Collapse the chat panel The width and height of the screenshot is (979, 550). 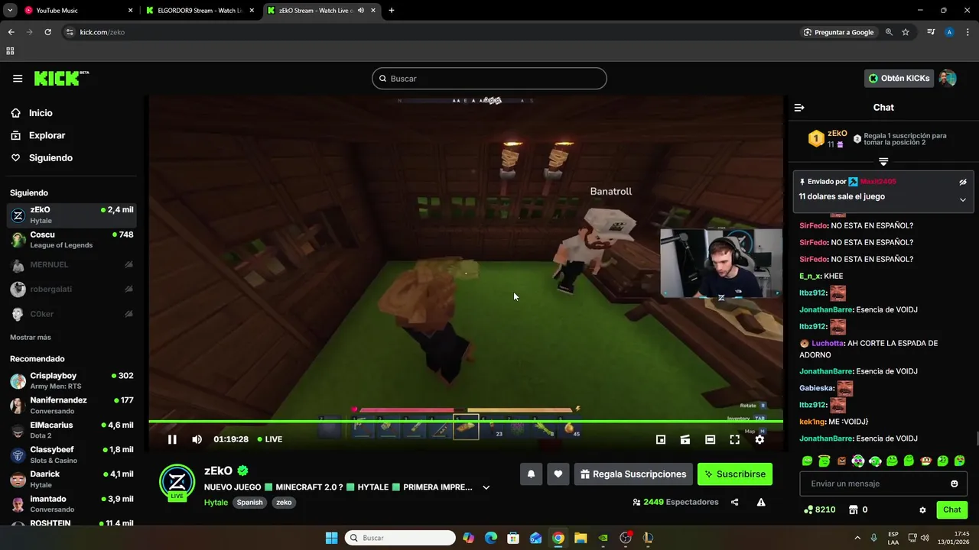point(799,108)
